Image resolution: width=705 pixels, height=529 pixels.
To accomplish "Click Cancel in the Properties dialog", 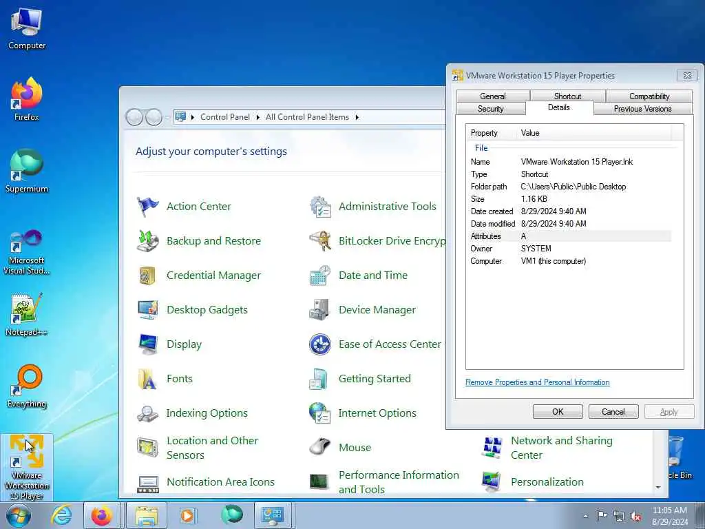I will click(x=613, y=412).
